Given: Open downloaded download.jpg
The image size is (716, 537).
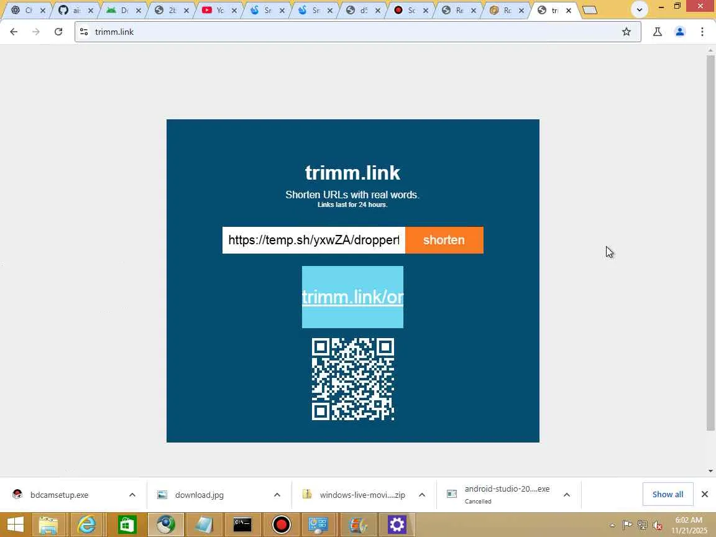Looking at the screenshot, I should [x=199, y=495].
